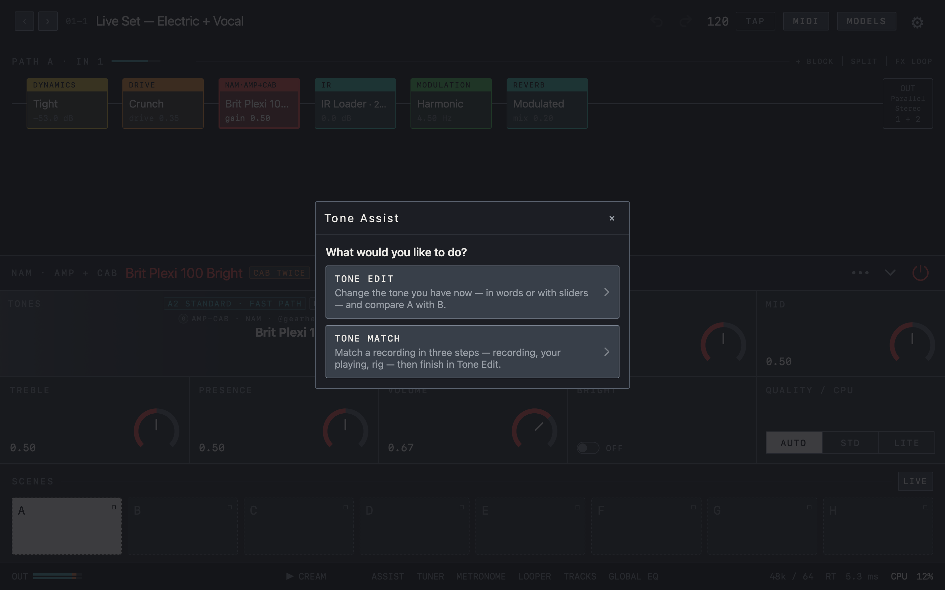Select STD quality mode
This screenshot has width=945, height=590.
(x=850, y=443)
